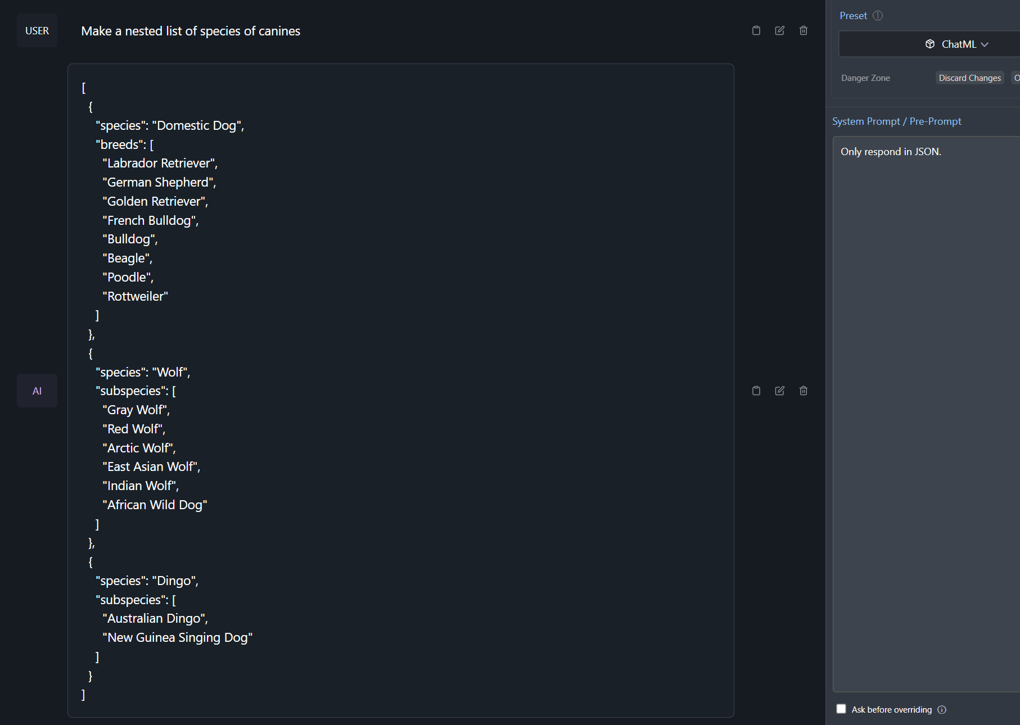Show info for Ask before overriding
Viewport: 1020px width, 725px height.
click(942, 710)
